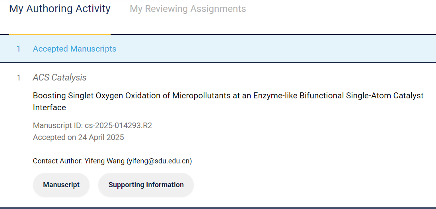Click the orange underline beneath My Authoring Activity

(x=60, y=35)
